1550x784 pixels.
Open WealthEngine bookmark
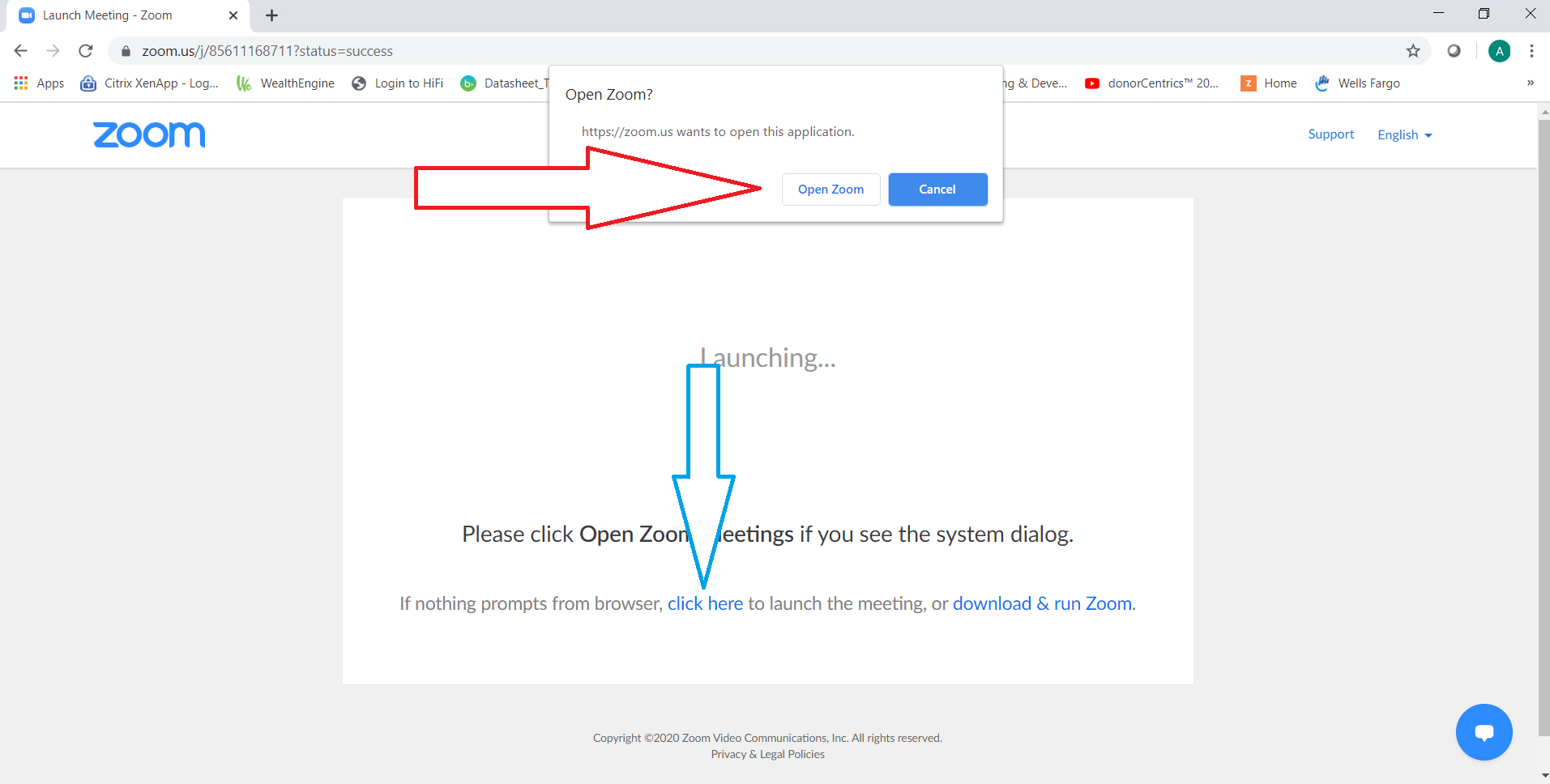coord(285,83)
